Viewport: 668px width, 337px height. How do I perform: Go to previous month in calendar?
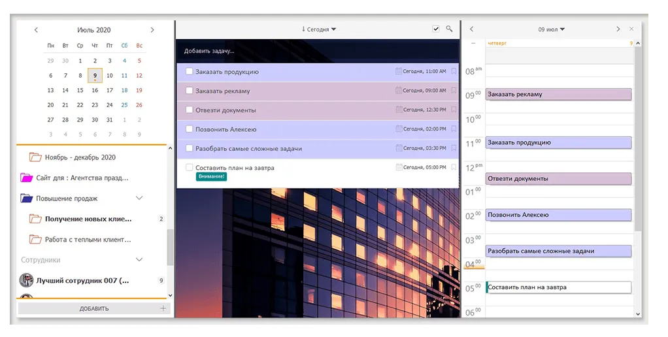tap(36, 30)
